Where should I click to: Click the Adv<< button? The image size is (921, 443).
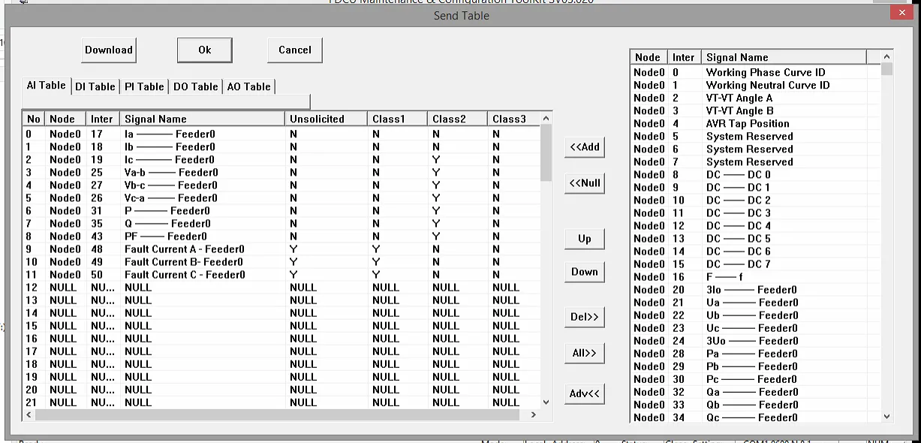pos(585,393)
